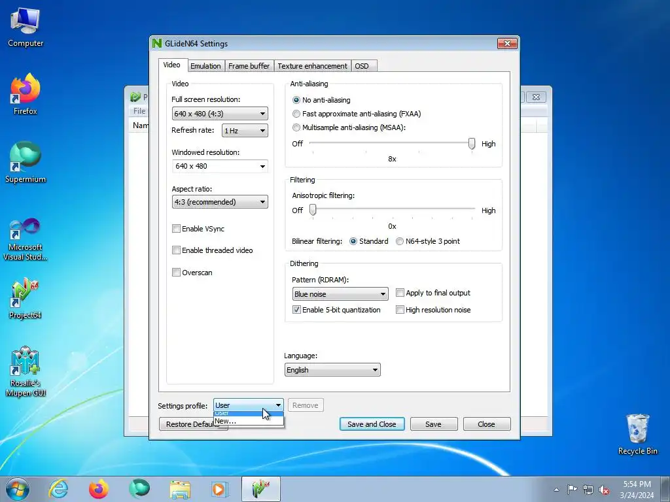Open Full screen resolution dropdown
This screenshot has height=502, width=670.
click(x=220, y=114)
